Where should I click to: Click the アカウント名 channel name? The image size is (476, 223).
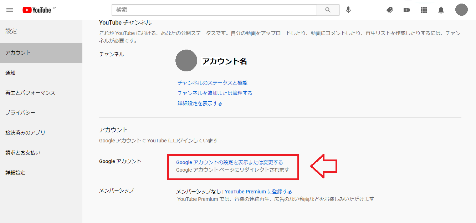tap(225, 61)
